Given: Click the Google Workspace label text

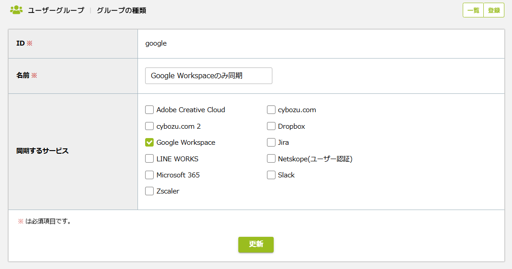Looking at the screenshot, I should pos(186,142).
